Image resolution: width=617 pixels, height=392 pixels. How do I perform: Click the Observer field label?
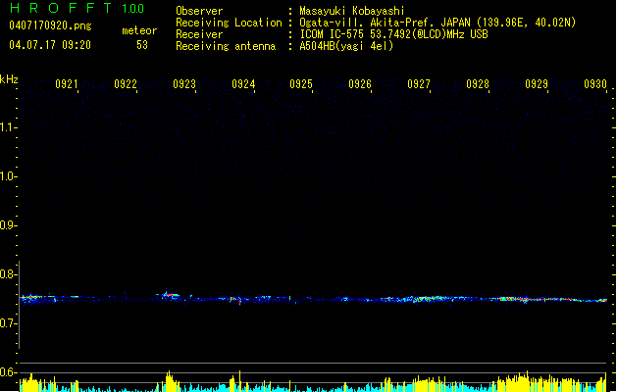[x=199, y=11]
